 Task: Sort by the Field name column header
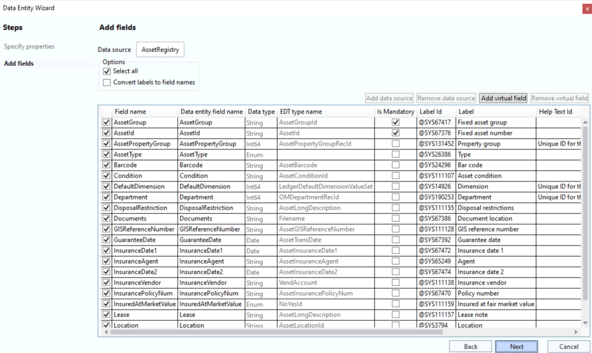tap(130, 112)
